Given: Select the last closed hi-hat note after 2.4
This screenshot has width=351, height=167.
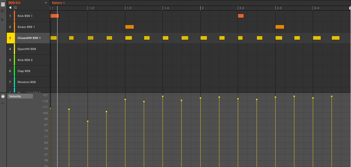Looking at the screenshot, I should [336, 38].
